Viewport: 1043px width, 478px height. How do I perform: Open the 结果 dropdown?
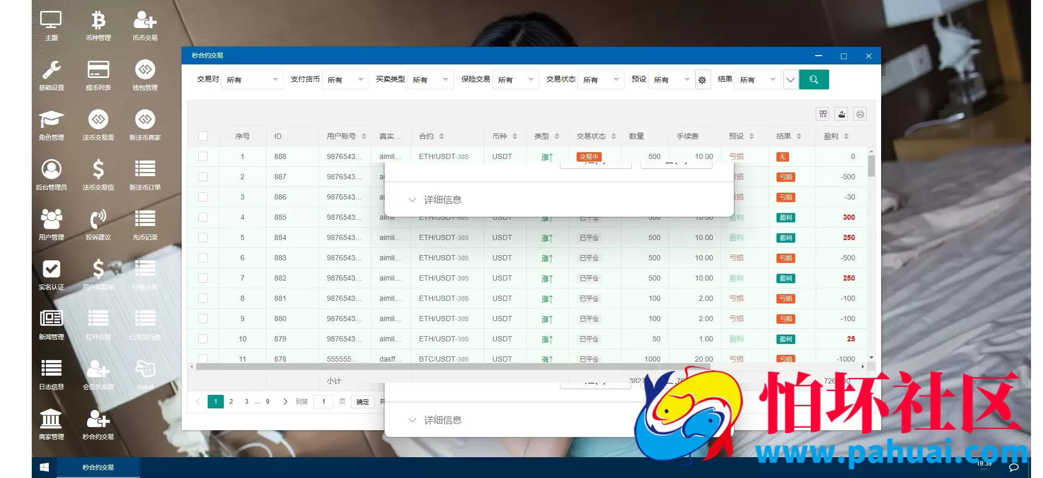758,79
